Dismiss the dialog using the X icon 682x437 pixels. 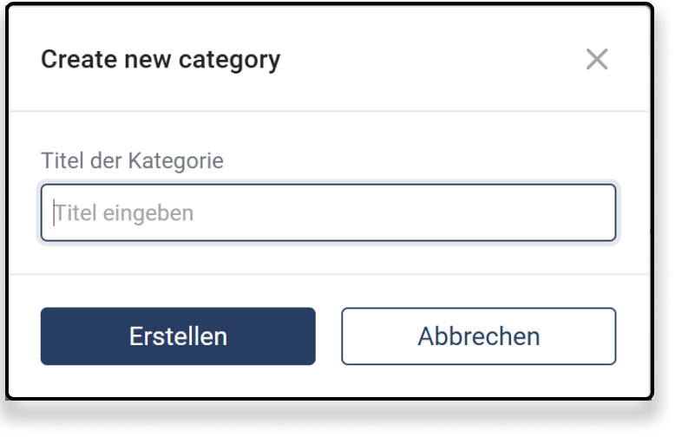(597, 60)
